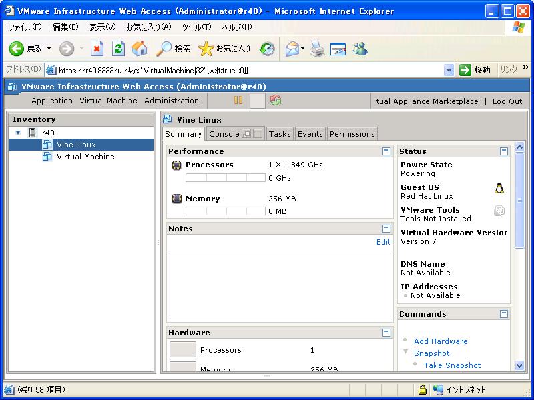Click the Memory chip icon in Performance
534x400 pixels.
tap(176, 199)
